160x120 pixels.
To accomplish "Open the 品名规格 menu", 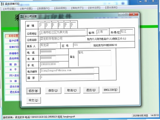I will [60, 8].
